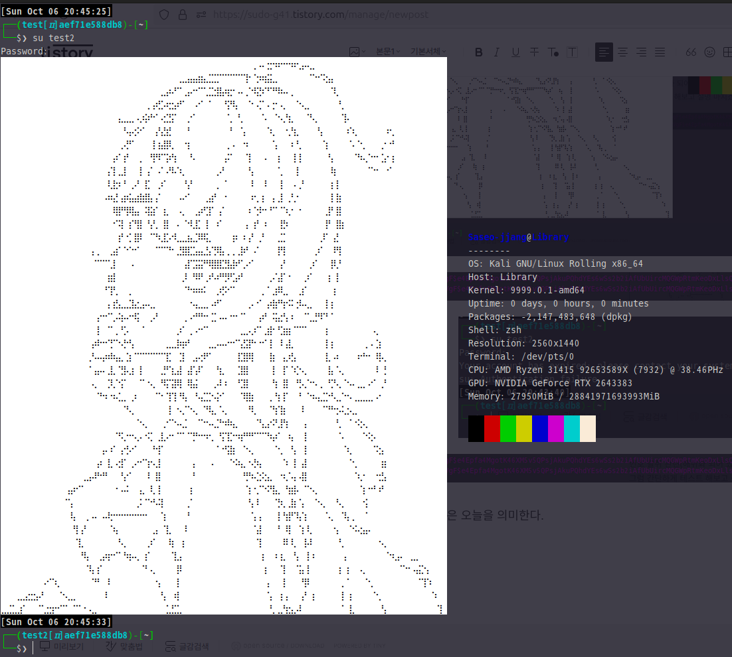Image resolution: width=732 pixels, height=657 pixels.
Task: Select justify alignment in the editor toolbar
Action: pos(660,52)
